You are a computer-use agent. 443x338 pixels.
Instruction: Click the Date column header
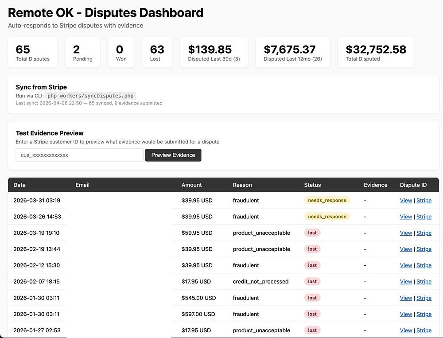19,185
